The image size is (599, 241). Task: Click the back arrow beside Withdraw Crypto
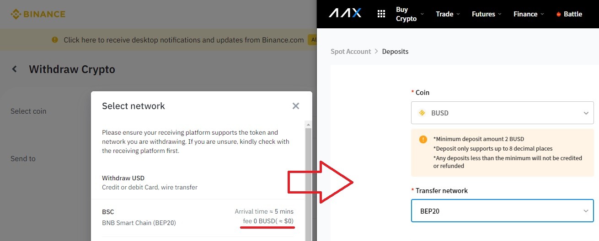click(x=15, y=69)
